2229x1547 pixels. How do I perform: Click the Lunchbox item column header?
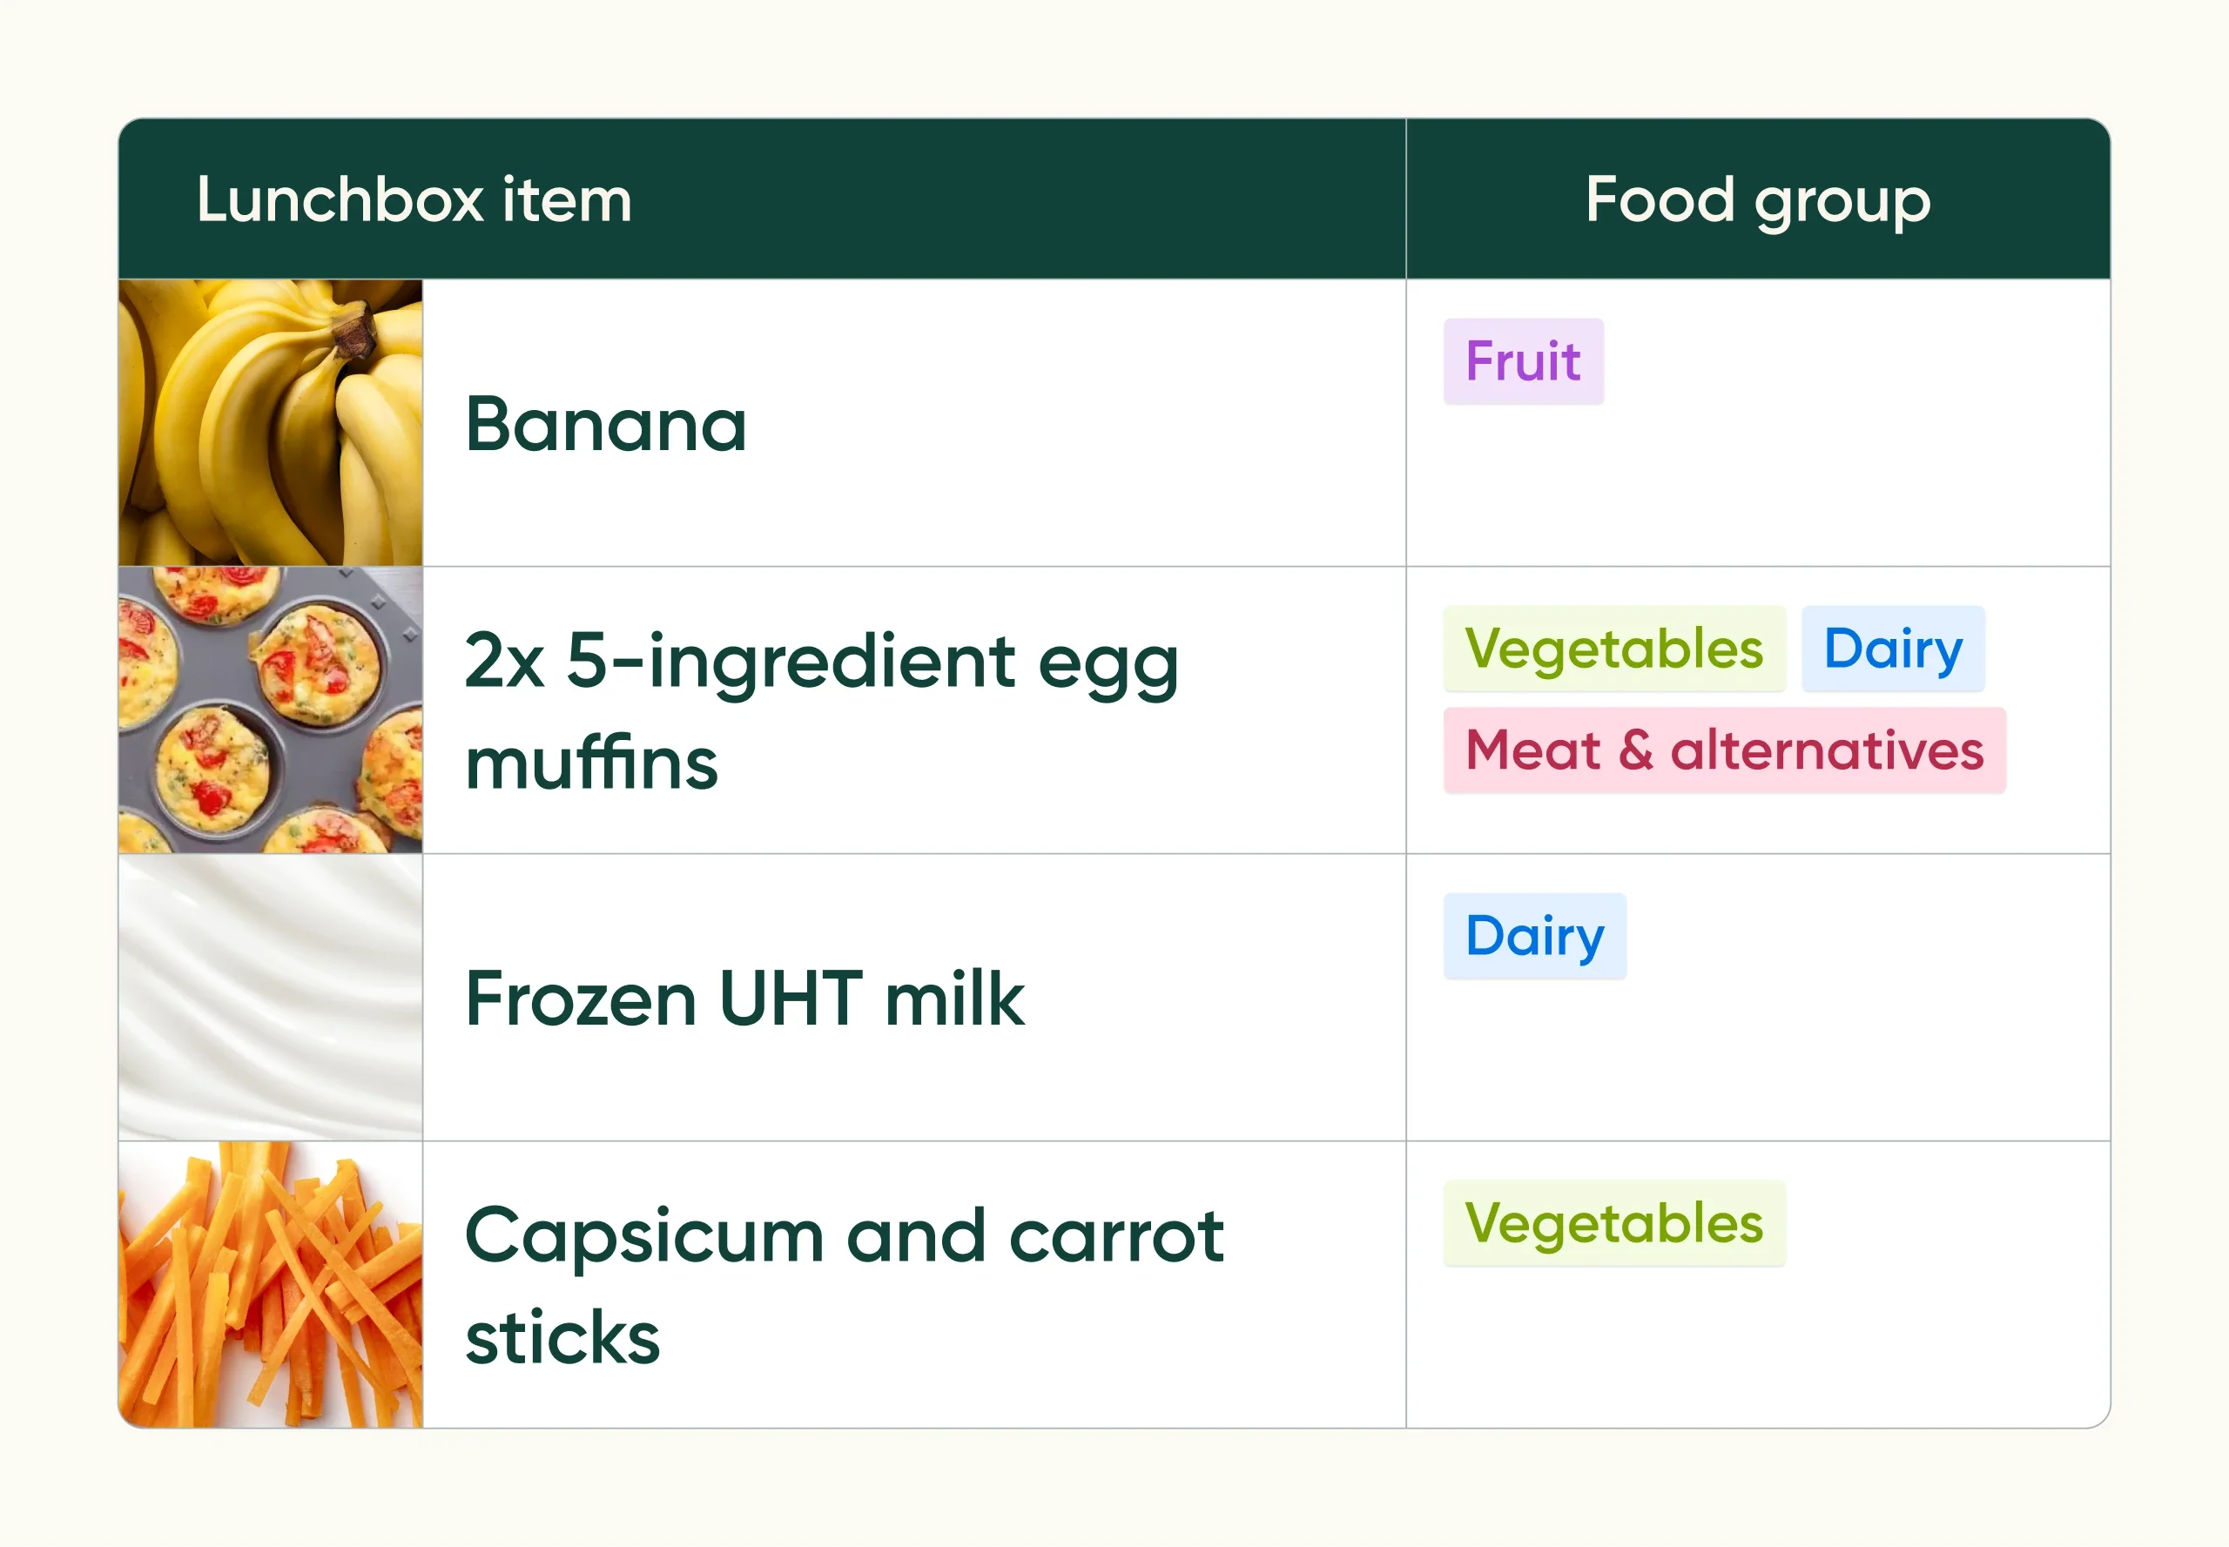[414, 199]
